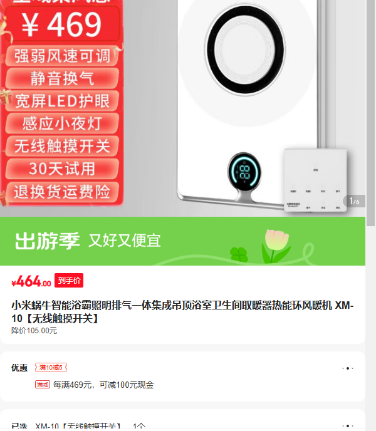Viewport: 376px width, 431px height.
Task: Click the ¥469 red price banner
Action: pos(62,24)
